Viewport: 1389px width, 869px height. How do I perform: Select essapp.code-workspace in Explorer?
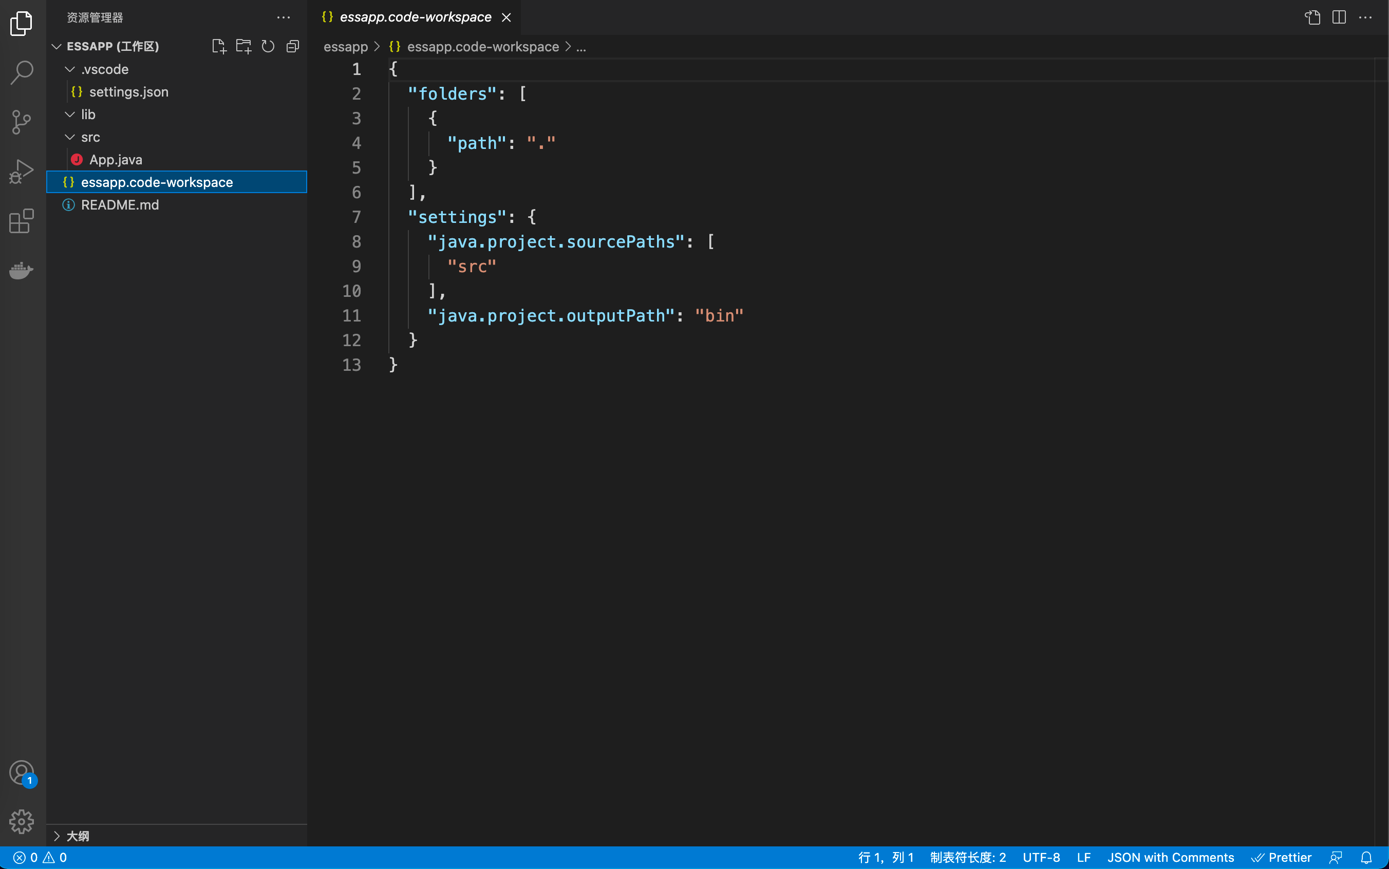coord(176,182)
